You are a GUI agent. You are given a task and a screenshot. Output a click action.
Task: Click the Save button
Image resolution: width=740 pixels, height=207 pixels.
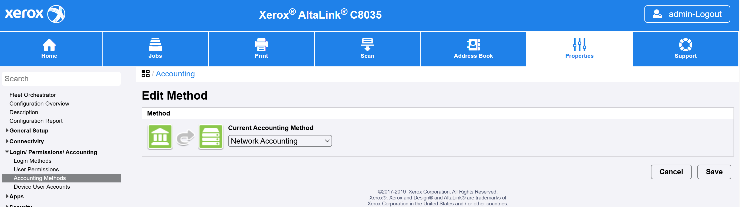pyautogui.click(x=714, y=172)
